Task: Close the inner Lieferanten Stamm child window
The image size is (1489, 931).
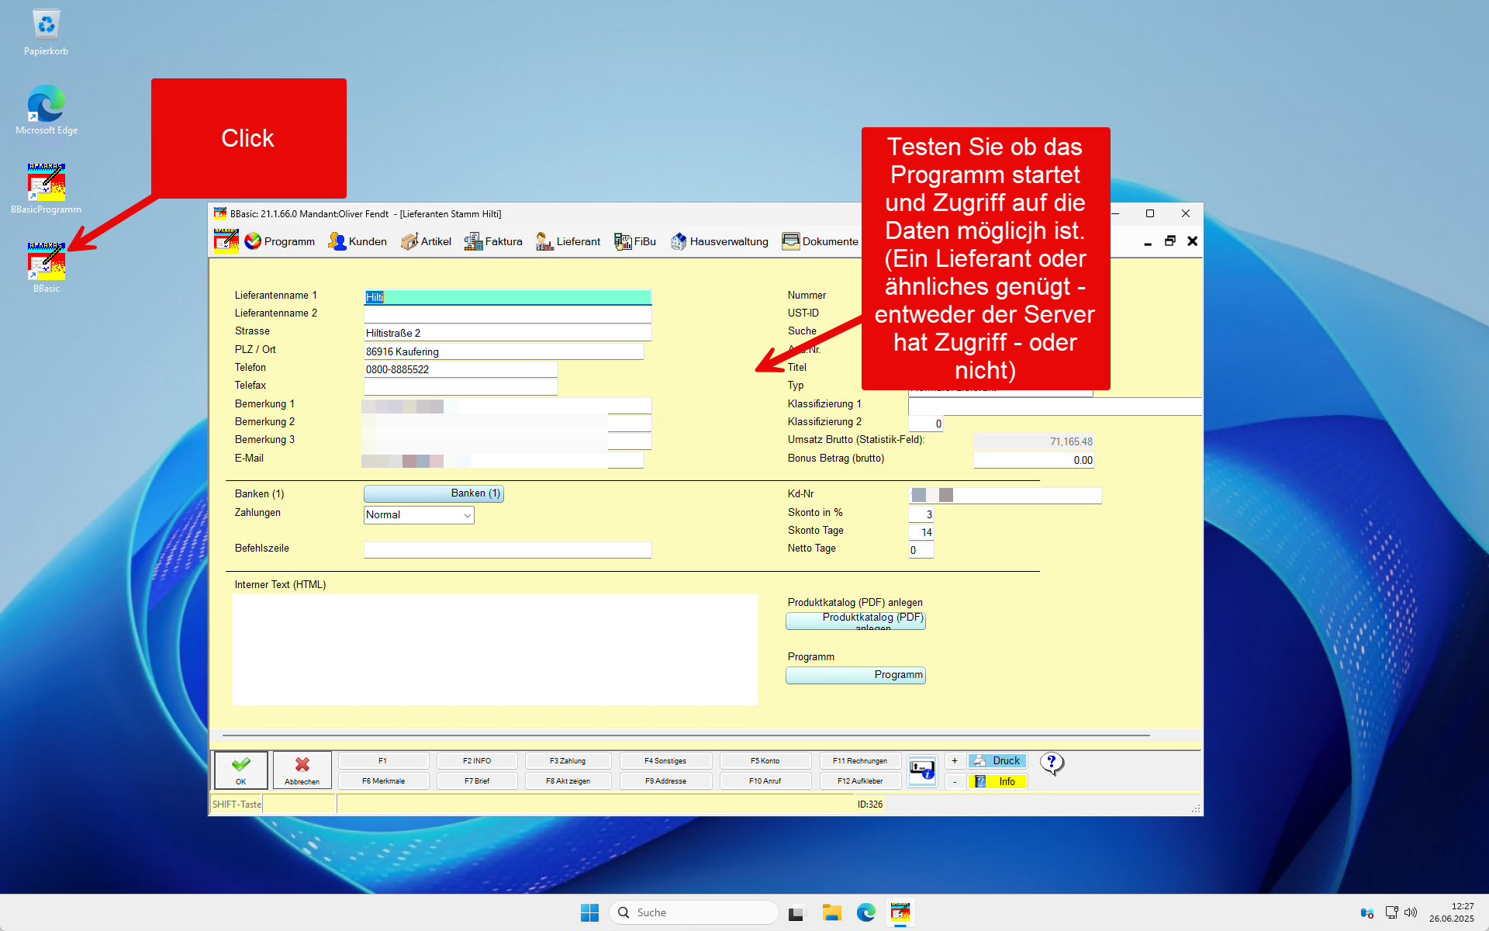Action: pyautogui.click(x=1193, y=242)
